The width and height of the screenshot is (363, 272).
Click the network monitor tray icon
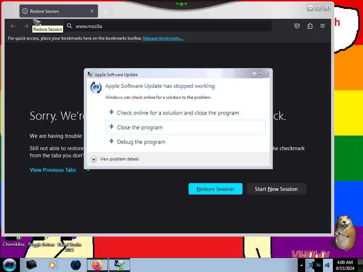[319, 265]
